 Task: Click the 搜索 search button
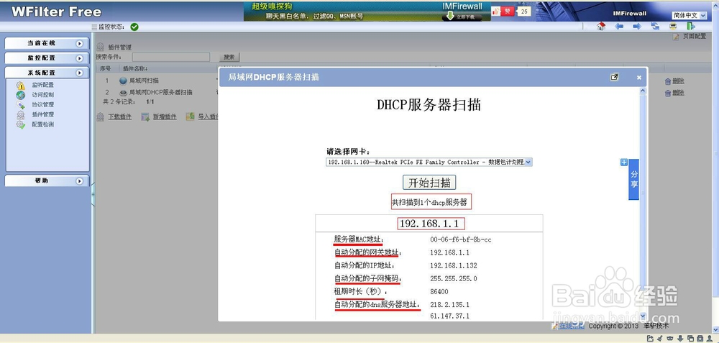(x=229, y=58)
